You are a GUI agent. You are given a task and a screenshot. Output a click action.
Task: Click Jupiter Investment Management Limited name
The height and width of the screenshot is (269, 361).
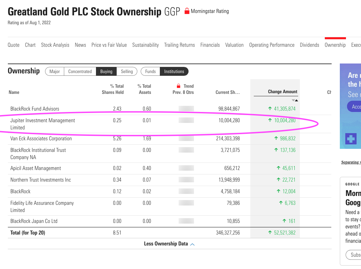(43, 124)
